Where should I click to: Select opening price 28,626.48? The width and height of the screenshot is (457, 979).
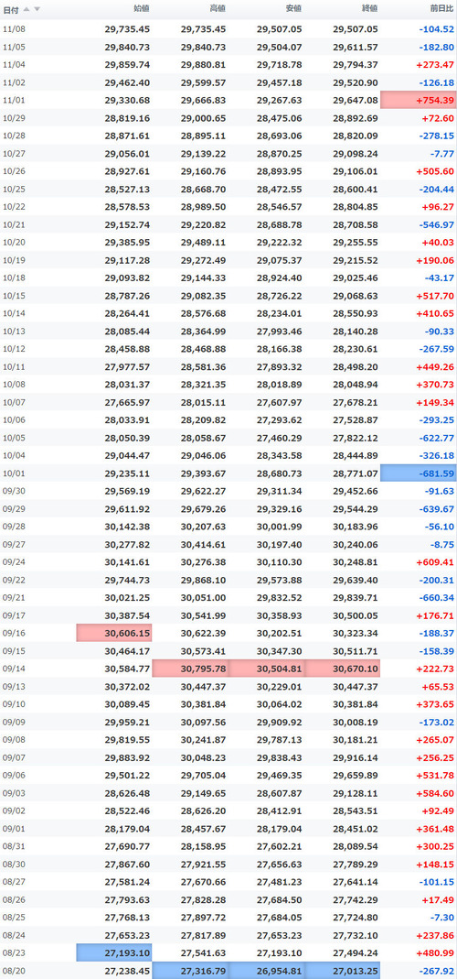click(127, 793)
